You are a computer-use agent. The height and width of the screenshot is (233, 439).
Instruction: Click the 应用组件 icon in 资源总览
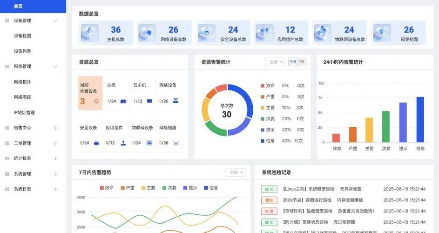123,143
